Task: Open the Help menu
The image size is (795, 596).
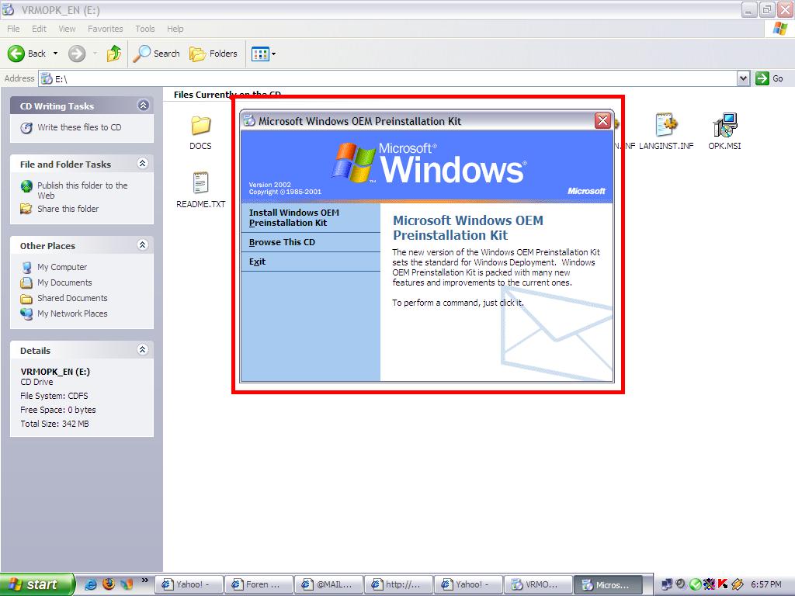Action: click(x=175, y=29)
